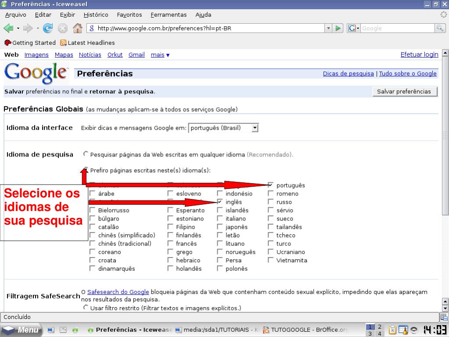Open the Gmail link
This screenshot has height=337, width=449.
[136, 55]
